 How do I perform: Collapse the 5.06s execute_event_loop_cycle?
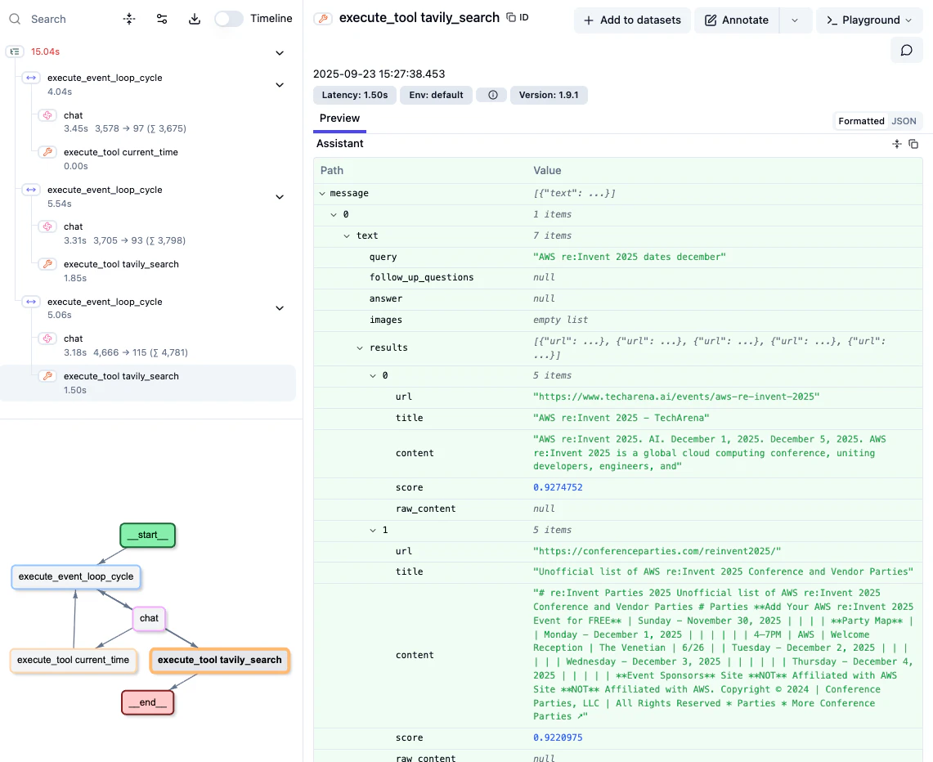(280, 308)
